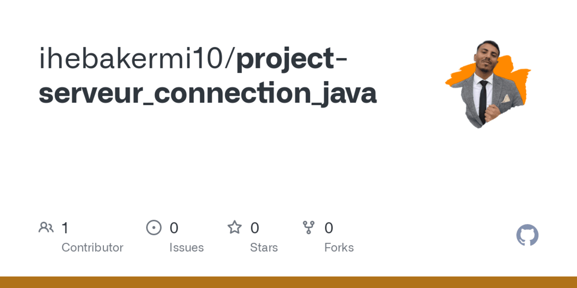The height and width of the screenshot is (288, 577).
Task: Open the profile avatar picture
Action: [488, 84]
